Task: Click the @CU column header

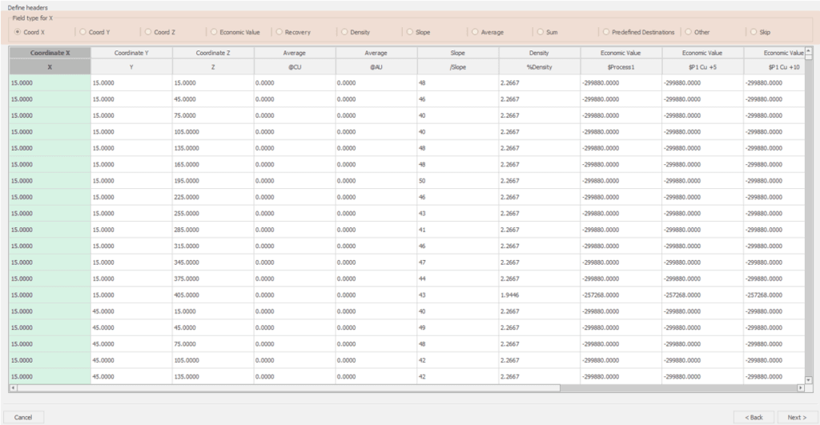Action: coord(295,67)
